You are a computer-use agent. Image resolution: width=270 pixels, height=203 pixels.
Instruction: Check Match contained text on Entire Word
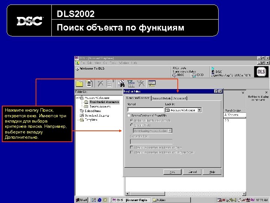pyautogui.click(x=132, y=152)
